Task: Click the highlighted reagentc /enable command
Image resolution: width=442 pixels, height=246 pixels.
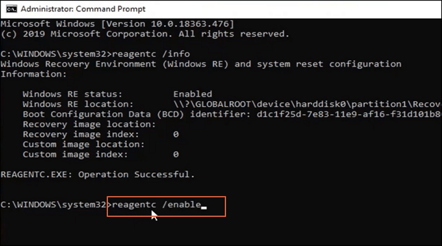Action: pos(157,204)
